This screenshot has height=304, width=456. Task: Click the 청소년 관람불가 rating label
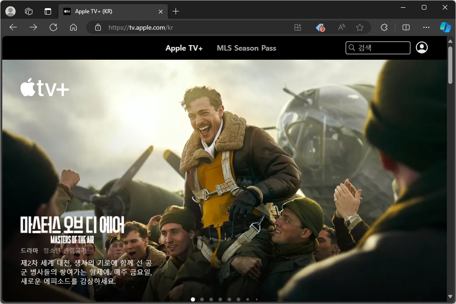65,251
